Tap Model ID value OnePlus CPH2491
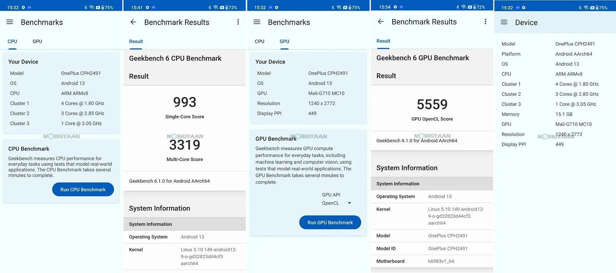The height and width of the screenshot is (273, 616). point(448,249)
